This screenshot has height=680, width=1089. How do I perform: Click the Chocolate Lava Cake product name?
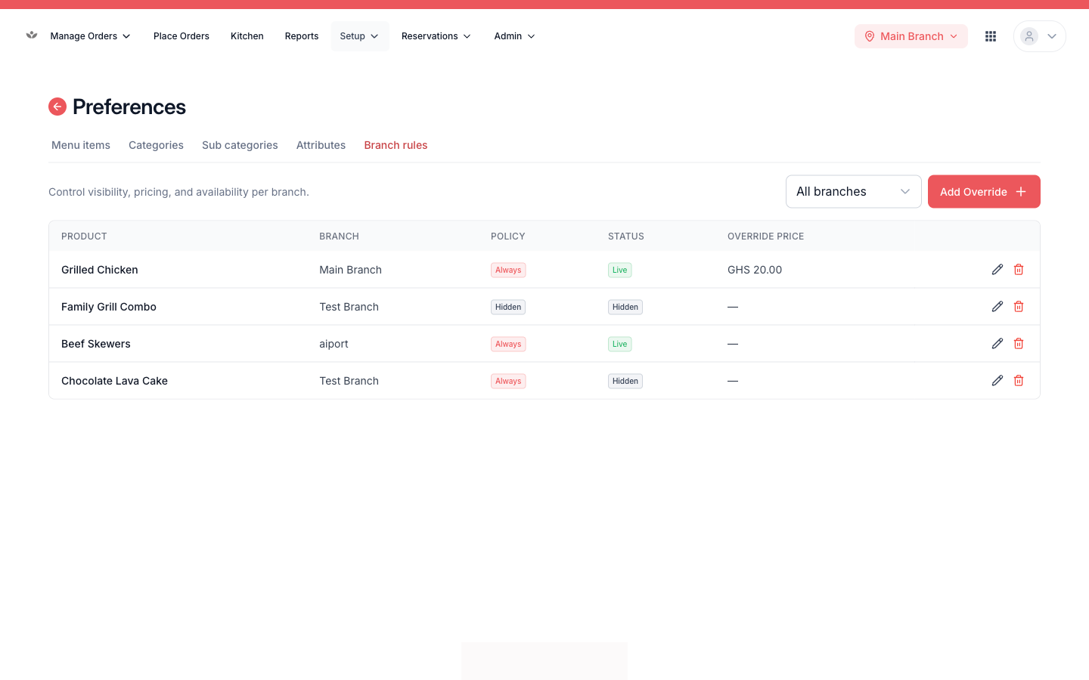pyautogui.click(x=115, y=381)
